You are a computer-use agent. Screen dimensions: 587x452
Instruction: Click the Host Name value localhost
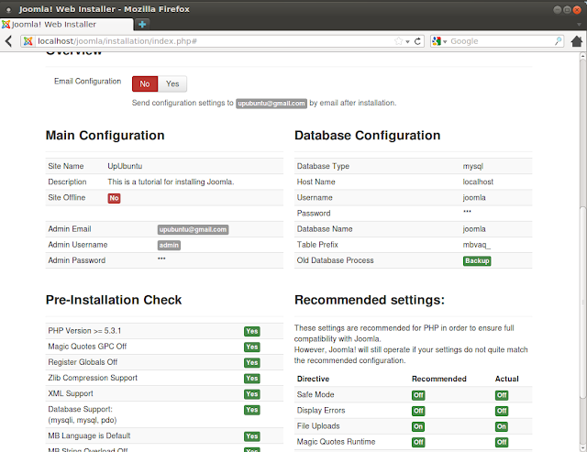click(x=478, y=182)
